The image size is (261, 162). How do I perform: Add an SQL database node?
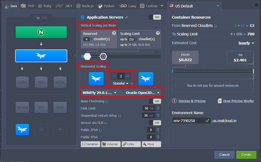coord(41,82)
